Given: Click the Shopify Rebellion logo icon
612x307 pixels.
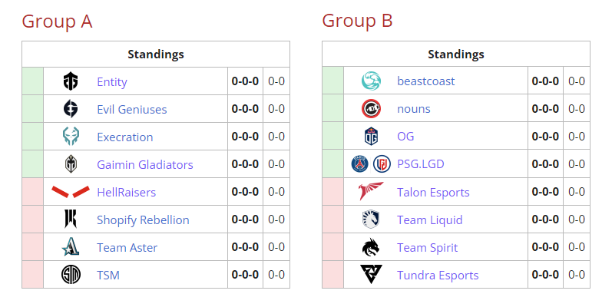Looking at the screenshot, I should (71, 220).
